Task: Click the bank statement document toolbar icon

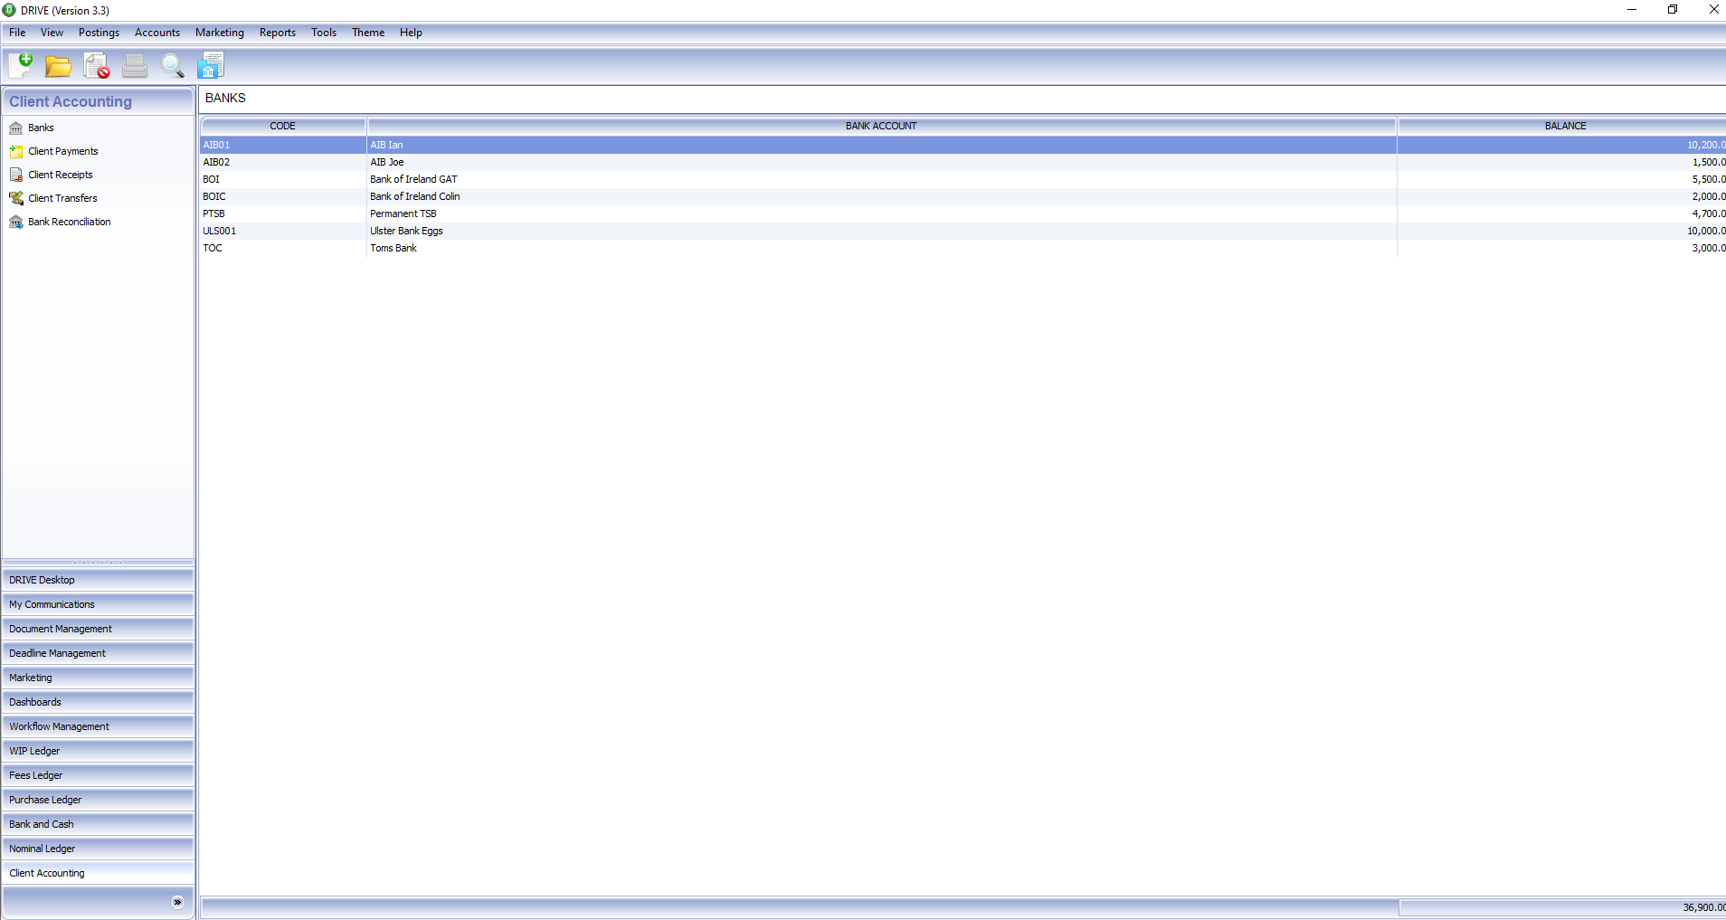Action: pyautogui.click(x=211, y=65)
